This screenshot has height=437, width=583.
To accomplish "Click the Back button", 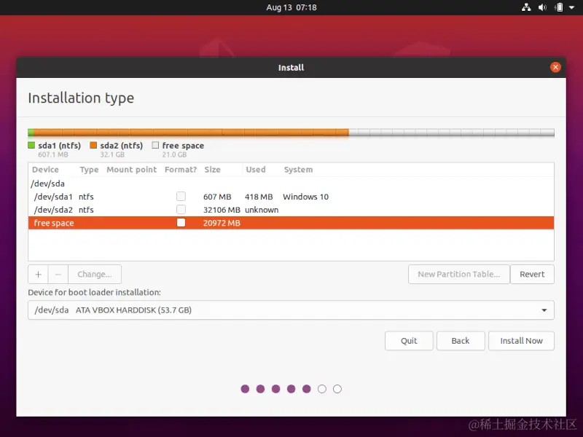I will coord(461,341).
